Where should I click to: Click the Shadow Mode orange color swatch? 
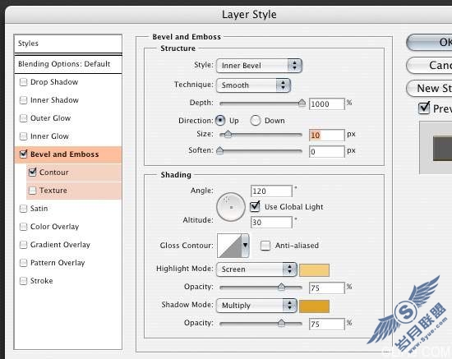[x=314, y=306]
